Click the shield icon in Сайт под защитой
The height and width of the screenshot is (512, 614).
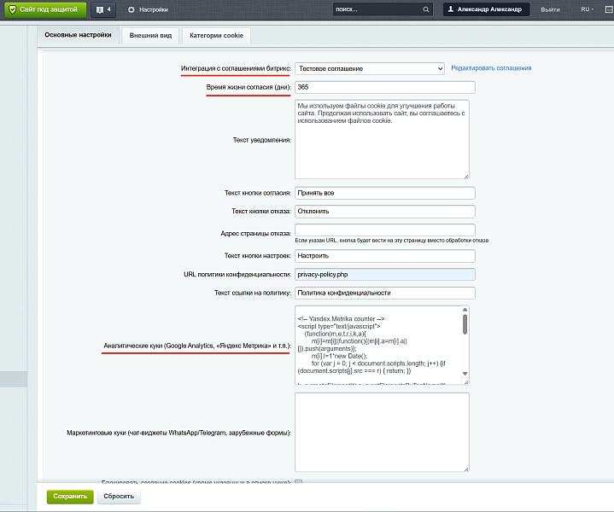tap(13, 9)
